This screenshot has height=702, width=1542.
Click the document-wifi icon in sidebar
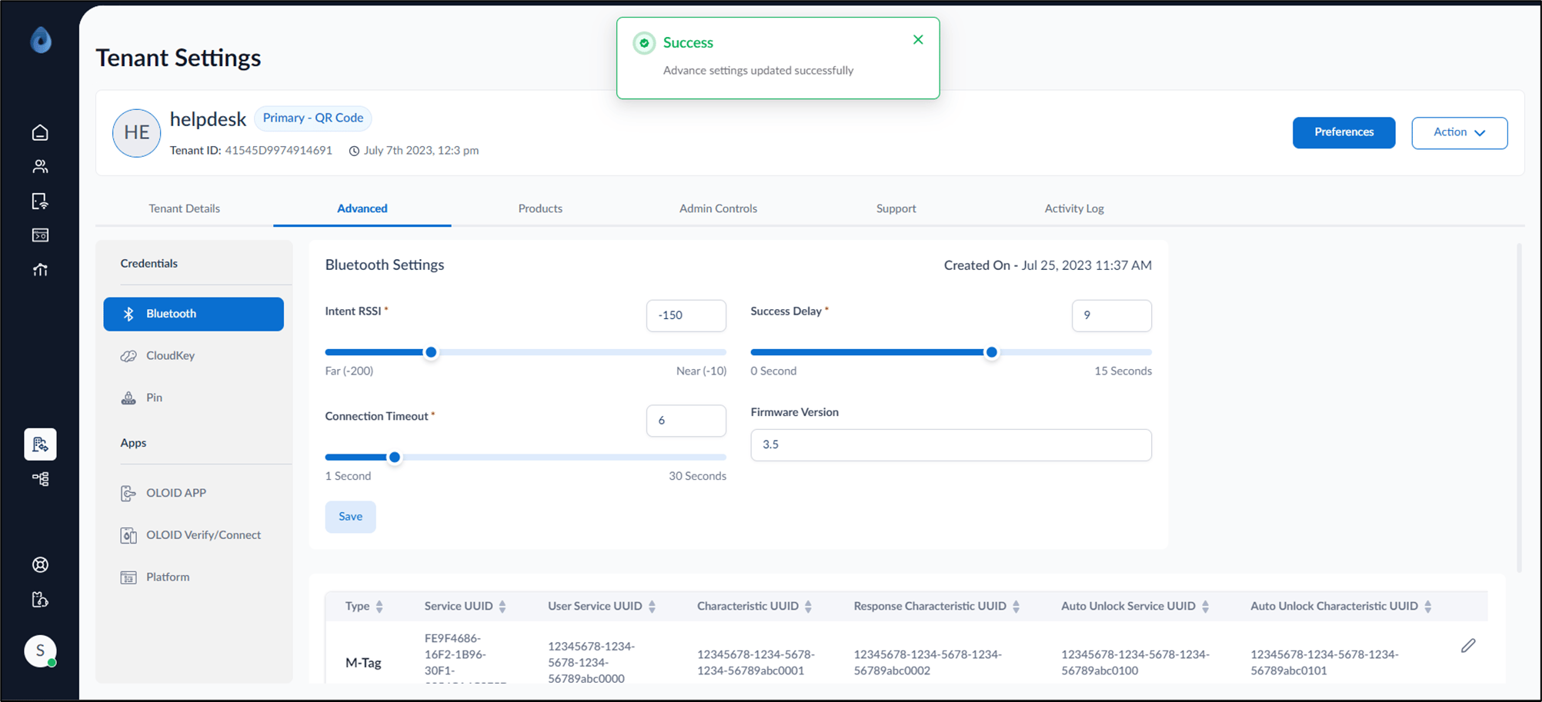click(x=40, y=201)
